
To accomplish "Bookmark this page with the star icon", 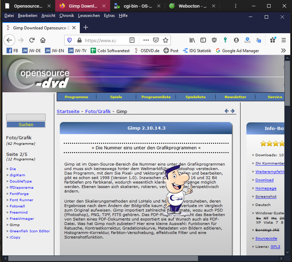I will (x=166, y=40).
